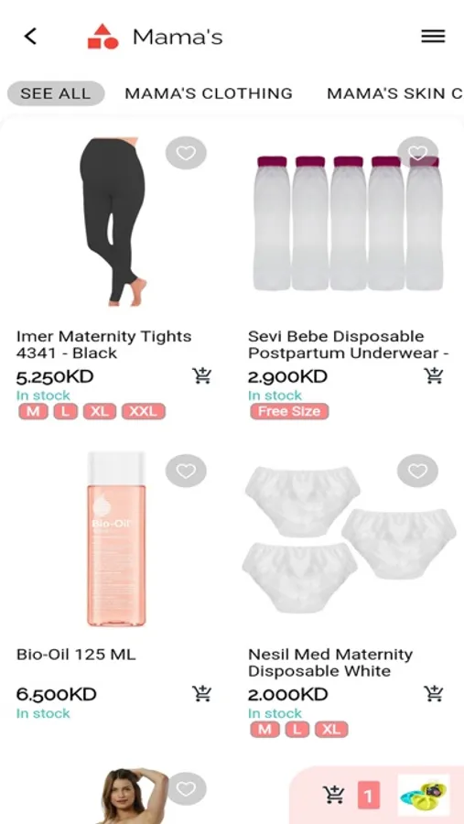Add Bio-Oil 125 ML to cart

tap(201, 694)
